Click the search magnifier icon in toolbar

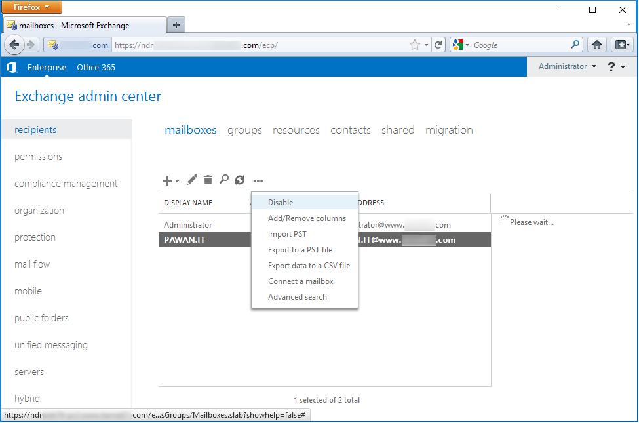(223, 180)
